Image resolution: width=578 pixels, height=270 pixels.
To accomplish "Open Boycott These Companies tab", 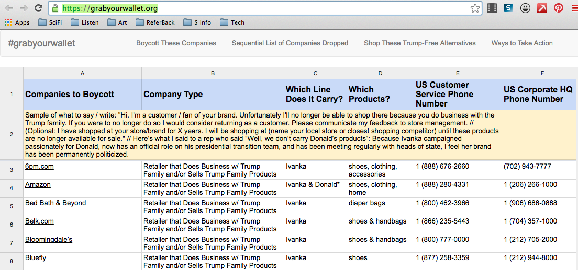I will (176, 43).
